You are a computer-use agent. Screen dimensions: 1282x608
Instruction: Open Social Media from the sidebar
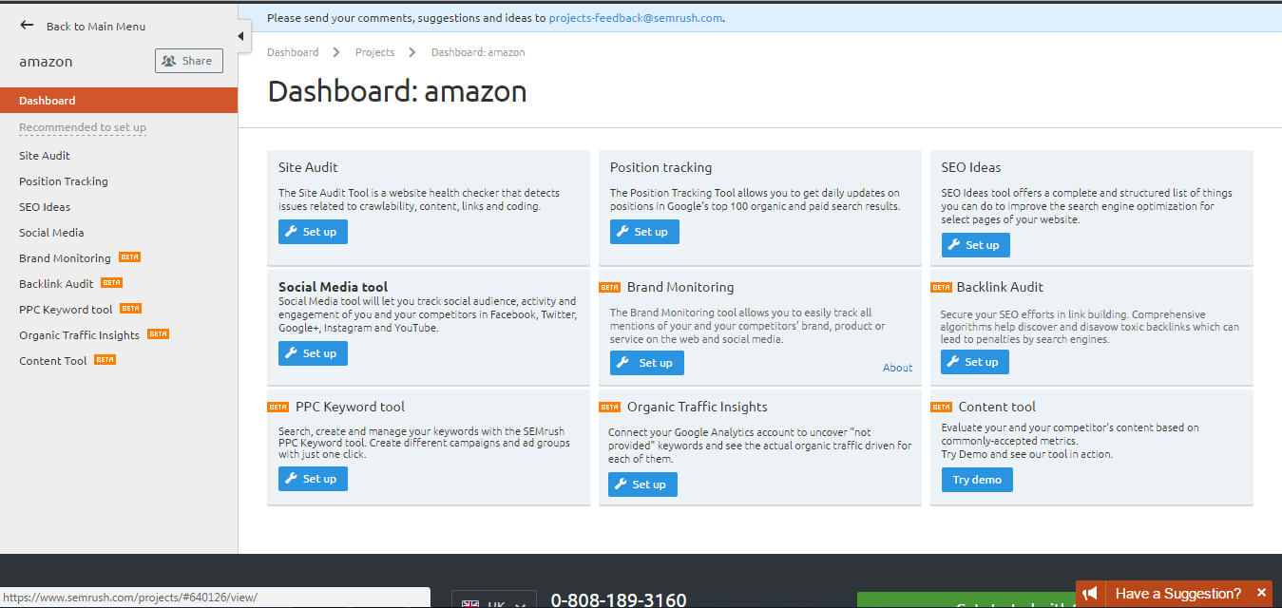(x=51, y=233)
